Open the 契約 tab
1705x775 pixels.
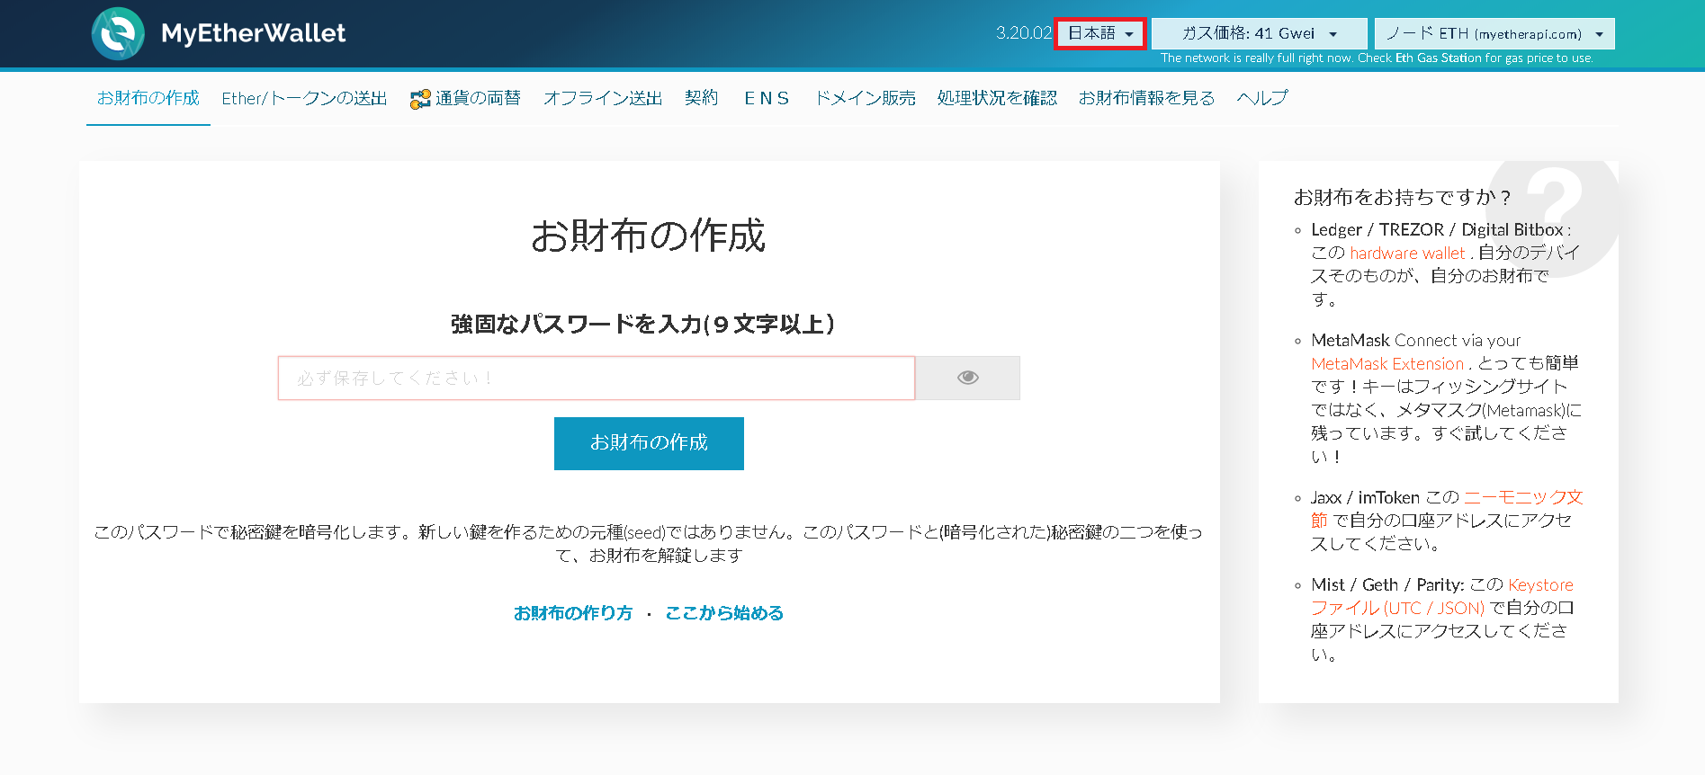(702, 98)
